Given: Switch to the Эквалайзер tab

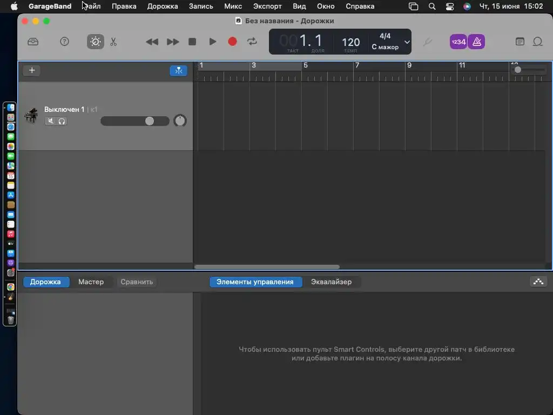Looking at the screenshot, I should (x=331, y=282).
